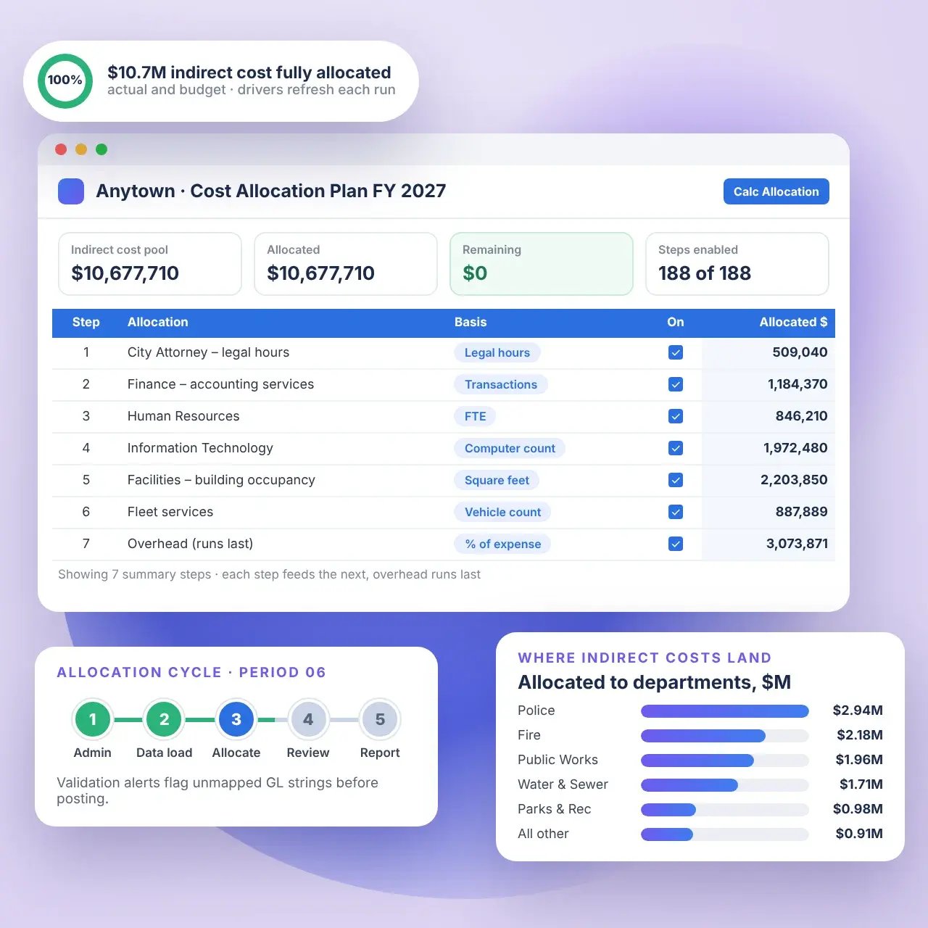Open the Steps enabled card

coord(737,264)
